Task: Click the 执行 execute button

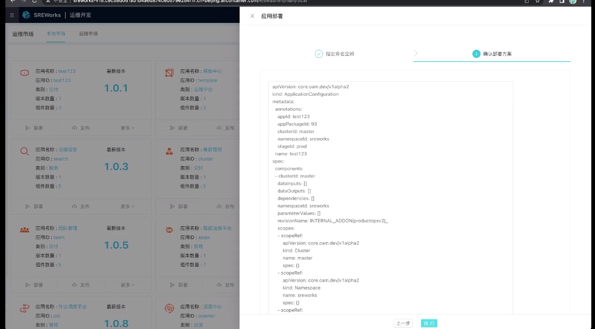Action: [x=429, y=323]
